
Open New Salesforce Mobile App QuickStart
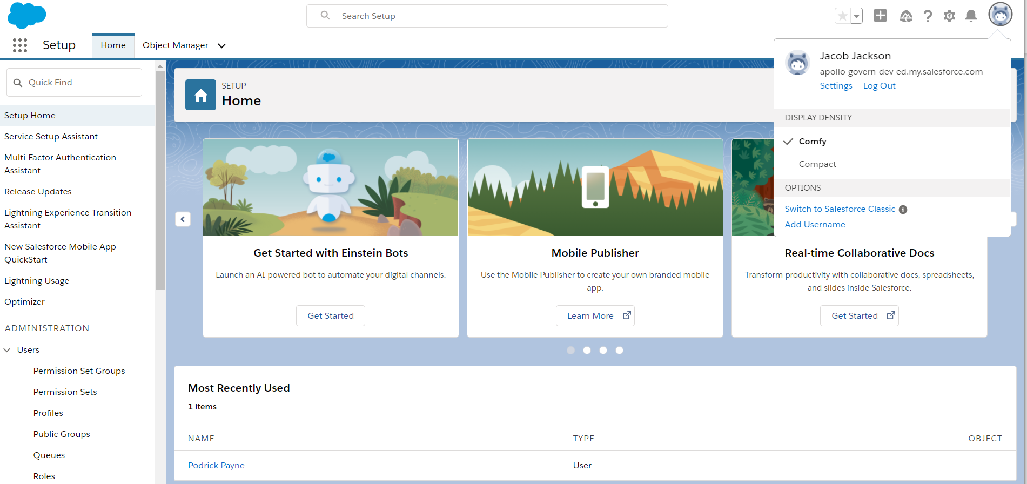[60, 253]
